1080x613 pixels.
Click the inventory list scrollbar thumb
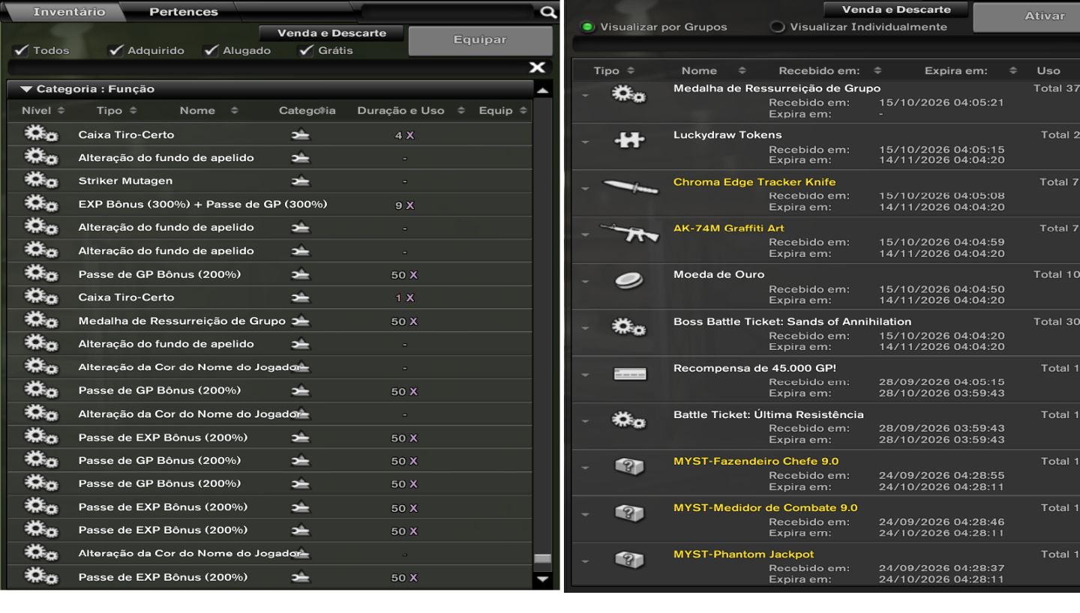[541, 560]
